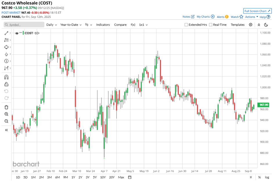Select the trend line drawing tool

(x=6, y=33)
